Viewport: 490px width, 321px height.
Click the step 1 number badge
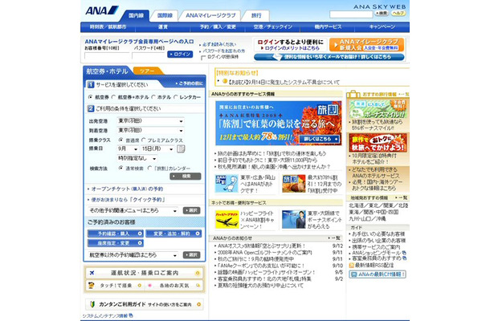pyautogui.click(x=91, y=84)
